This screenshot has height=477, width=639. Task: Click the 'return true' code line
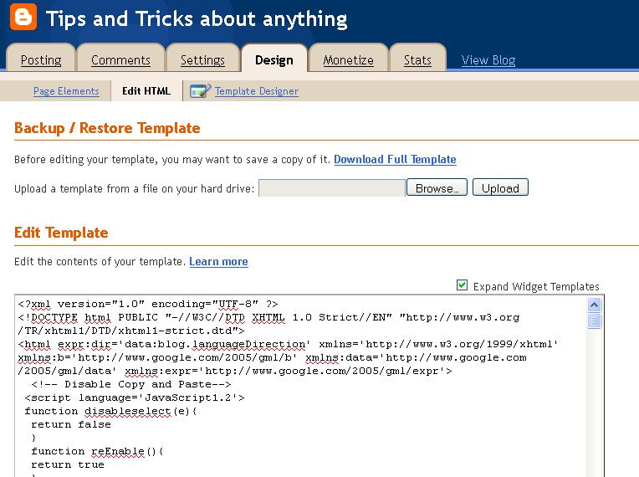point(68,464)
